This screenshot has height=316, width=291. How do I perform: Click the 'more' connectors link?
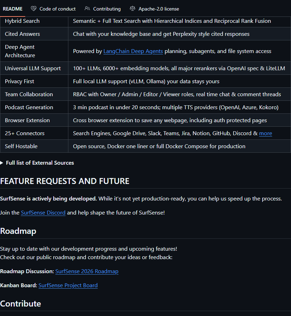pos(265,133)
